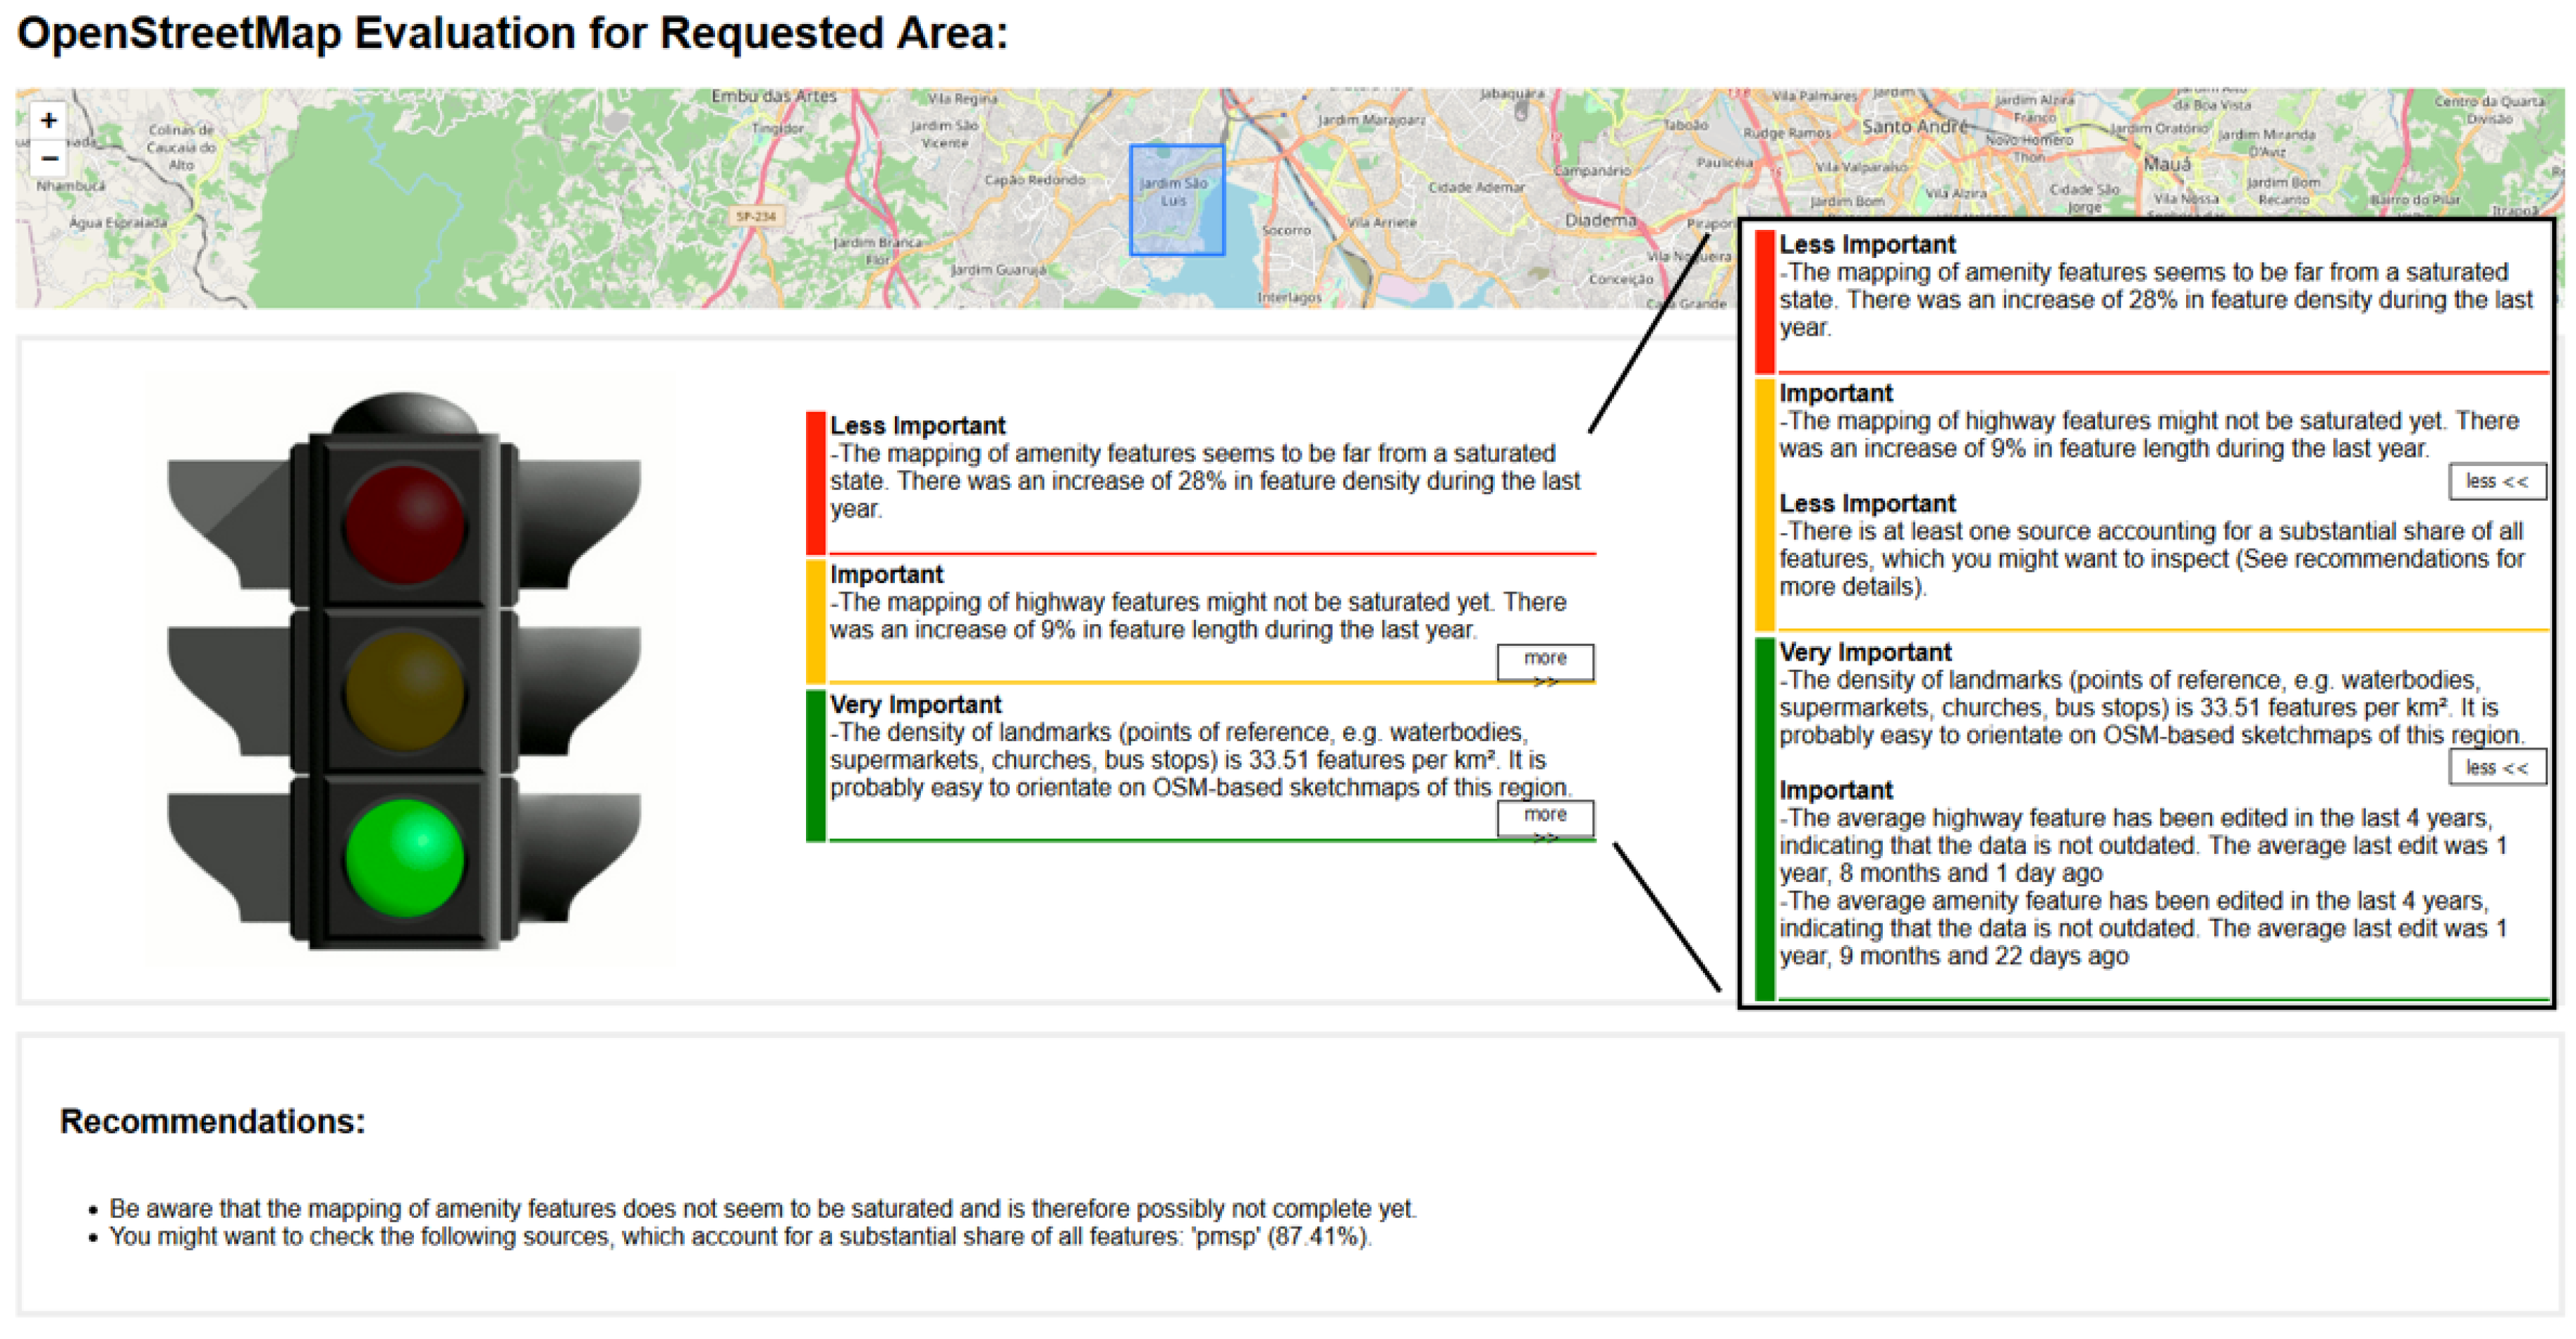This screenshot has width=2576, height=1339.
Task: Click the Diadema label on the map
Action: click(x=1600, y=220)
